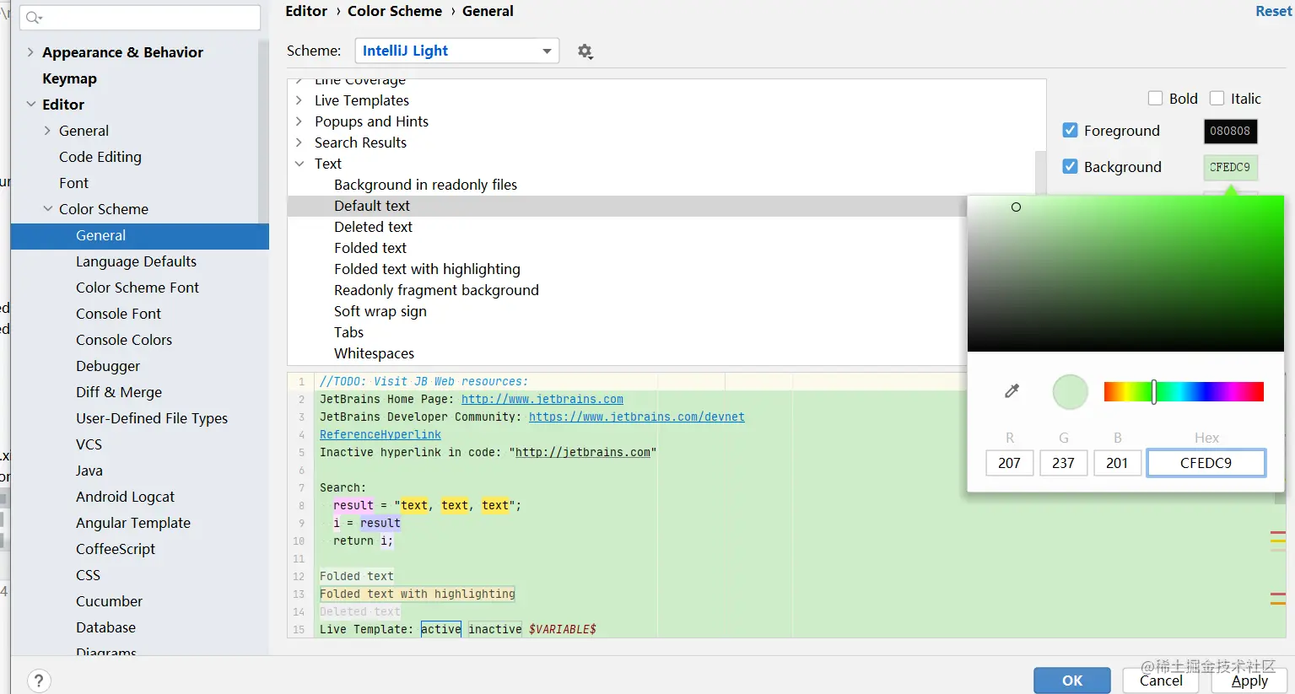
Task: Expand the Live Templates node
Action: pyautogui.click(x=299, y=100)
